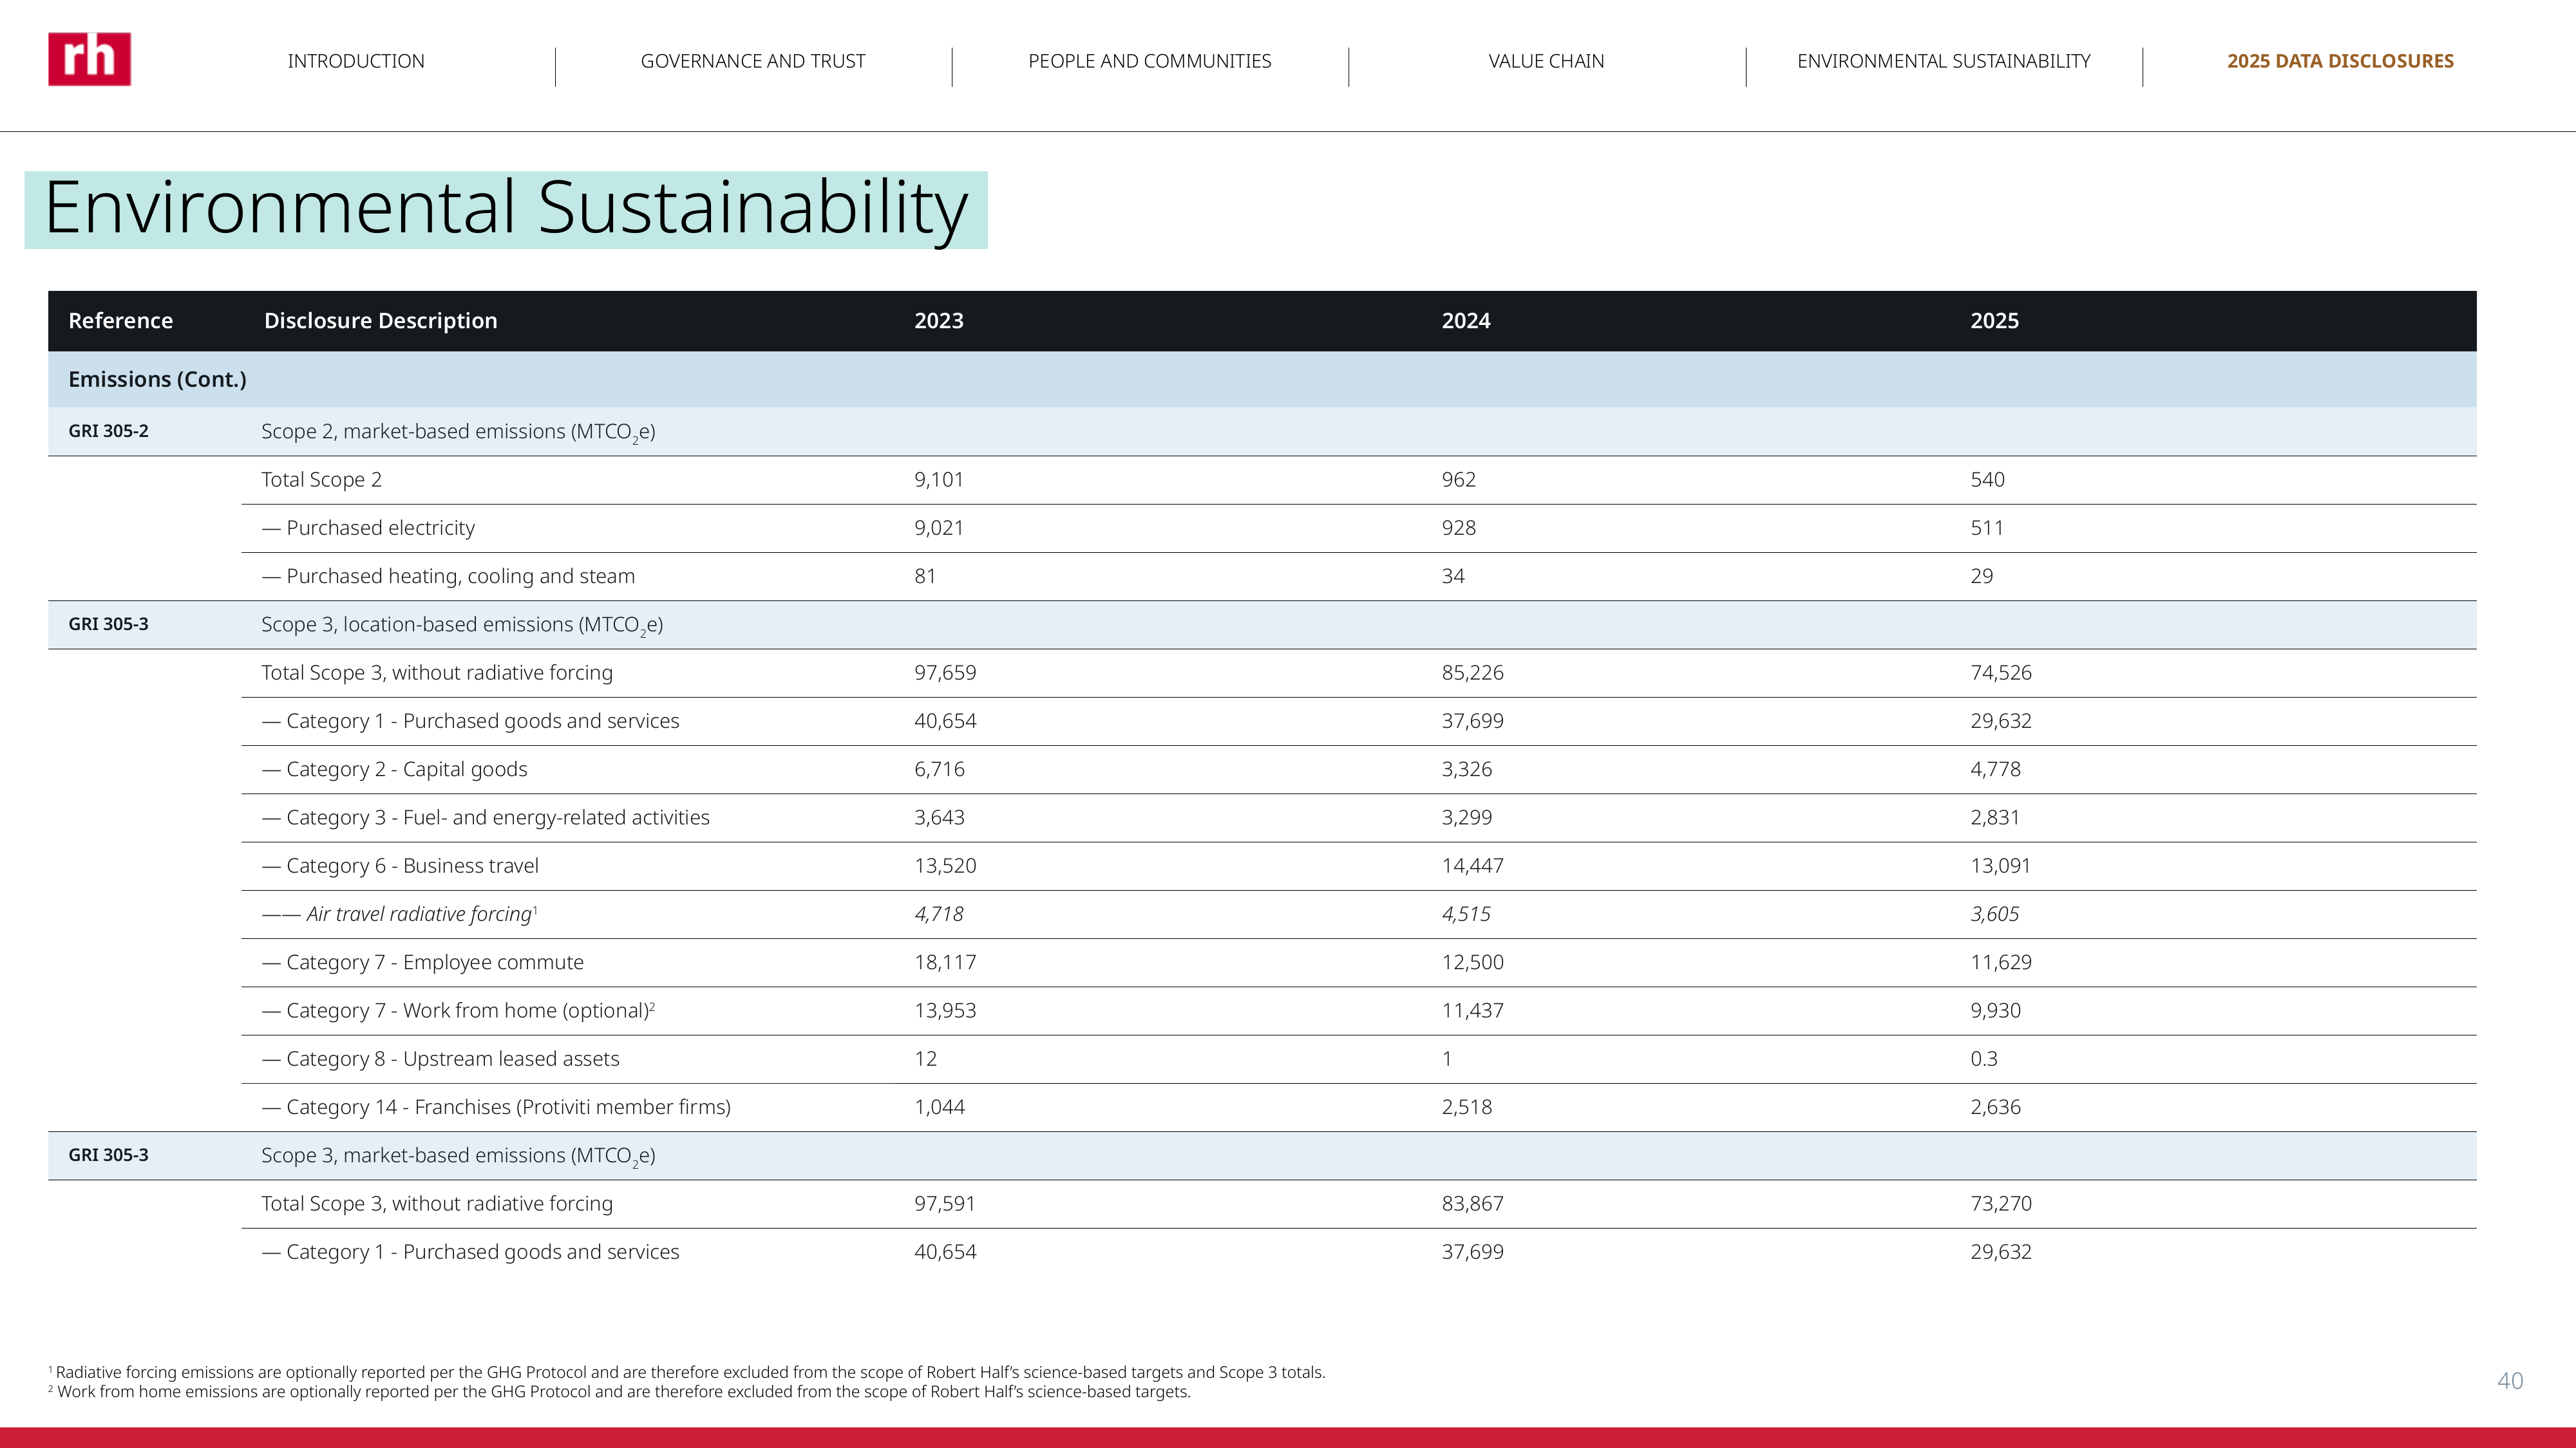Select Total Scope 2 2023 value 9,101
This screenshot has height=1448, width=2576.
point(939,479)
